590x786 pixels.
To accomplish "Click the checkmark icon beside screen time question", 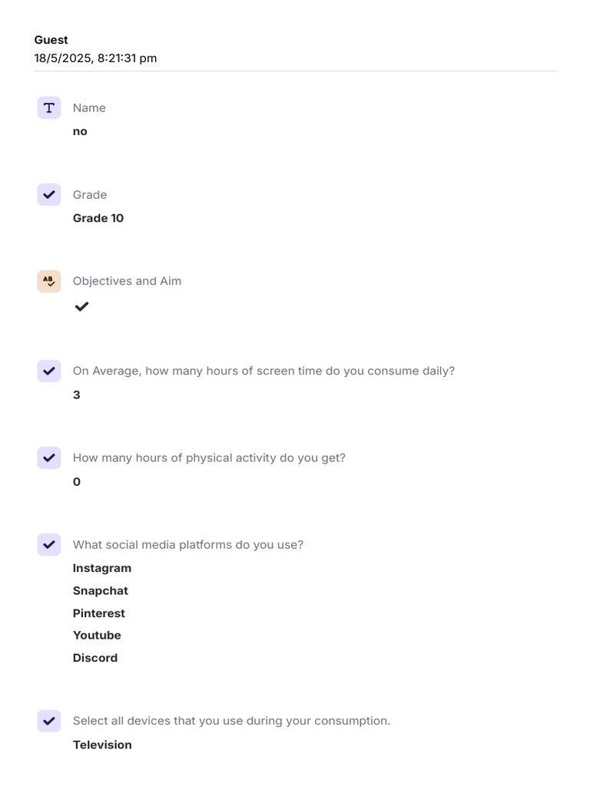I will [x=49, y=372].
